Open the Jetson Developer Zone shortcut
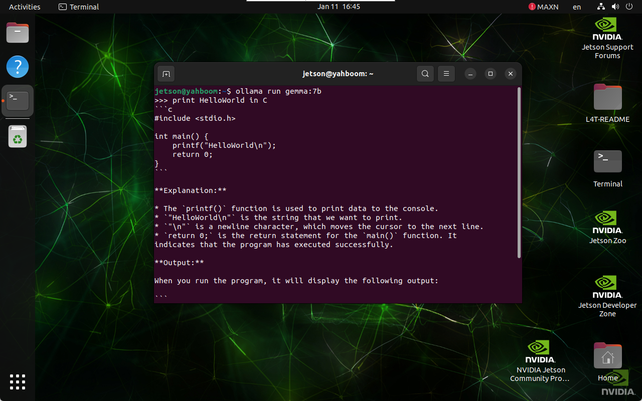642x401 pixels. coord(607,296)
